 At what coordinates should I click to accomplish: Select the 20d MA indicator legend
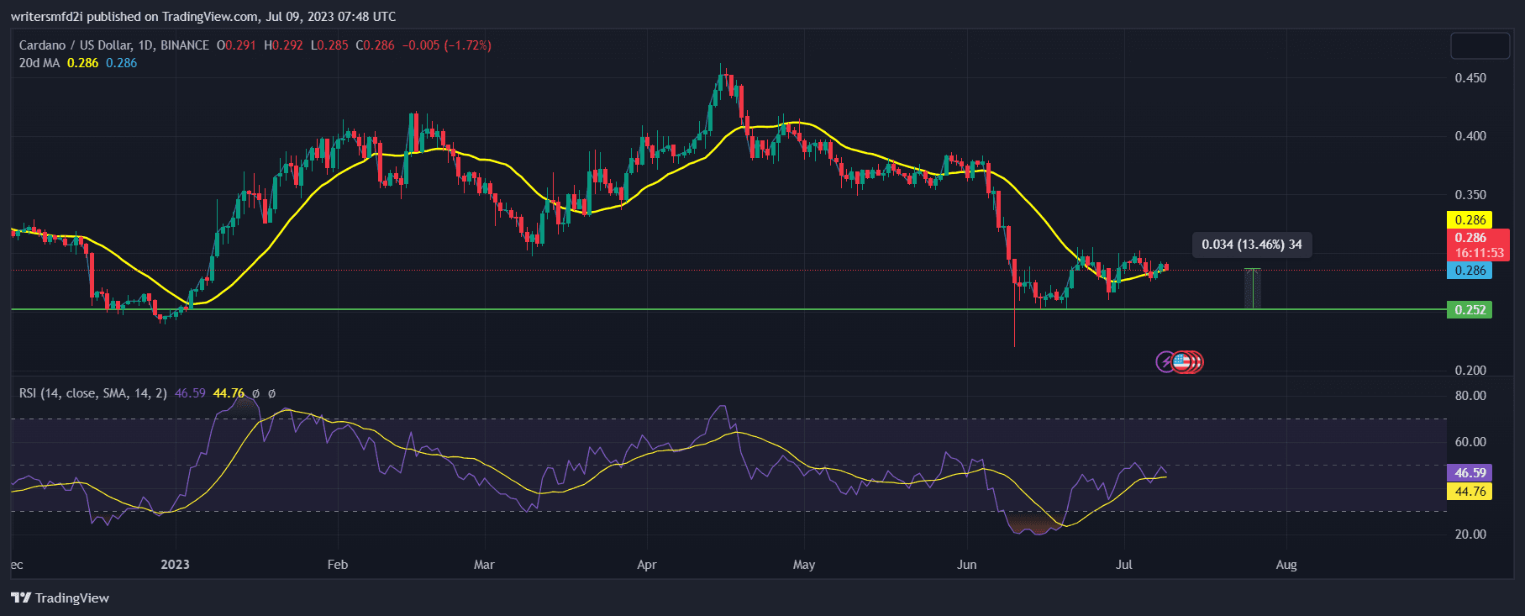point(39,63)
